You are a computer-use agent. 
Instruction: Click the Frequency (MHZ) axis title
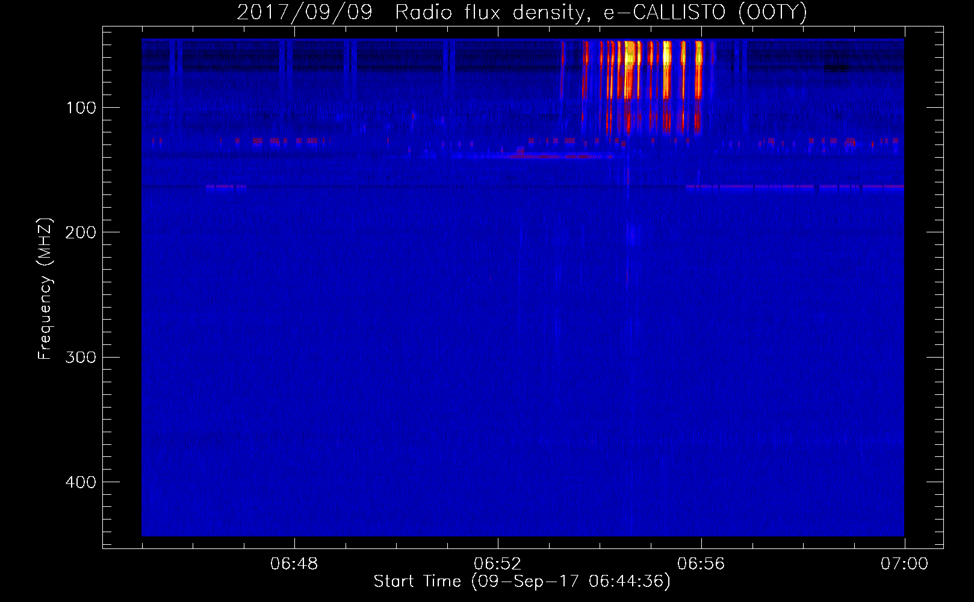45,288
